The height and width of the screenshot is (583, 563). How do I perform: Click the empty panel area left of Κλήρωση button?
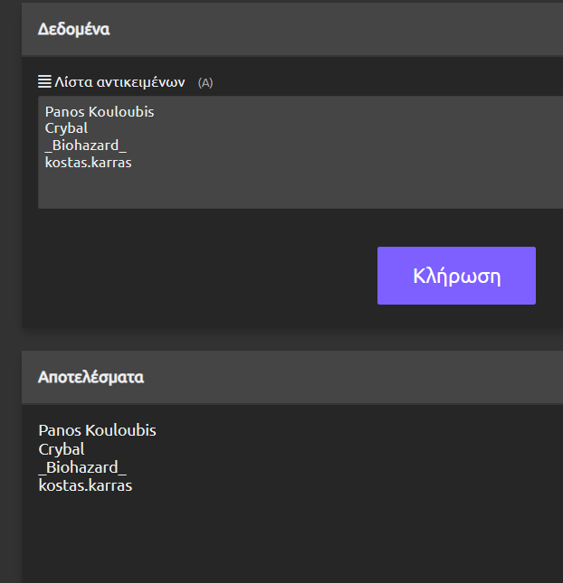[199, 276]
